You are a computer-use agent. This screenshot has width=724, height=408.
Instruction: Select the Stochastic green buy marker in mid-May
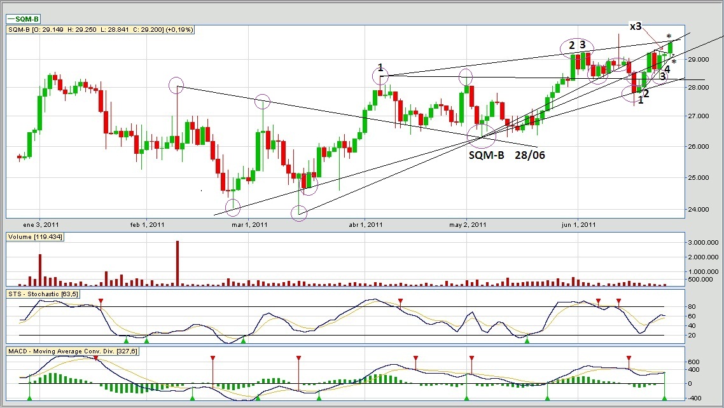(527, 340)
